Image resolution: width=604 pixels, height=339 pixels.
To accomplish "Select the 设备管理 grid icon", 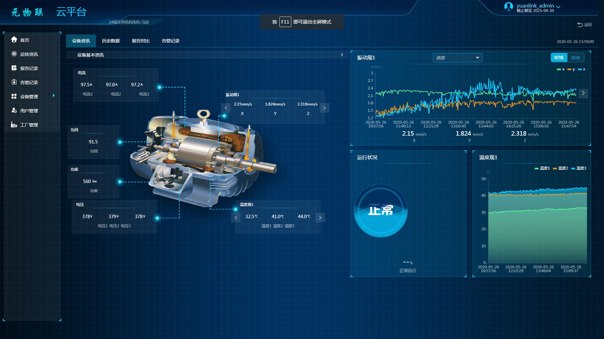I will click(x=14, y=96).
